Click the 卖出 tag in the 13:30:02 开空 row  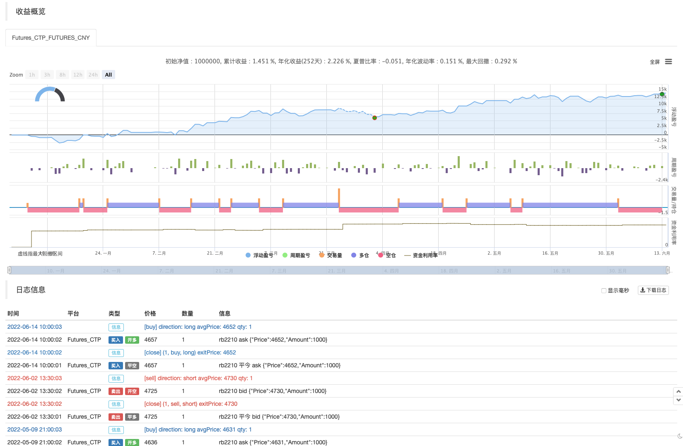click(x=116, y=391)
